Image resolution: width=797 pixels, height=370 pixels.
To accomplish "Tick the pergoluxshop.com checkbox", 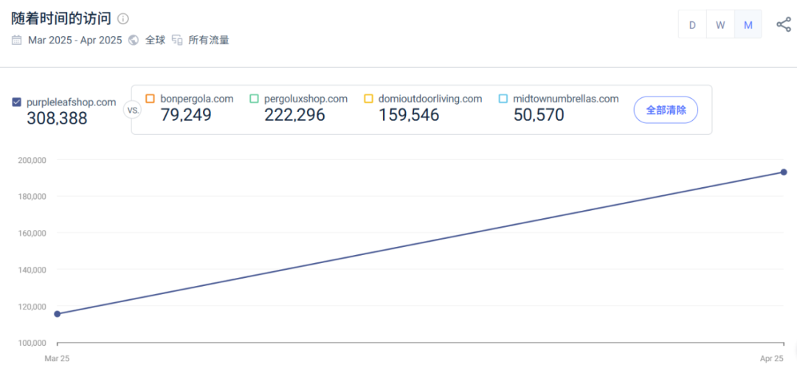I will coord(254,99).
